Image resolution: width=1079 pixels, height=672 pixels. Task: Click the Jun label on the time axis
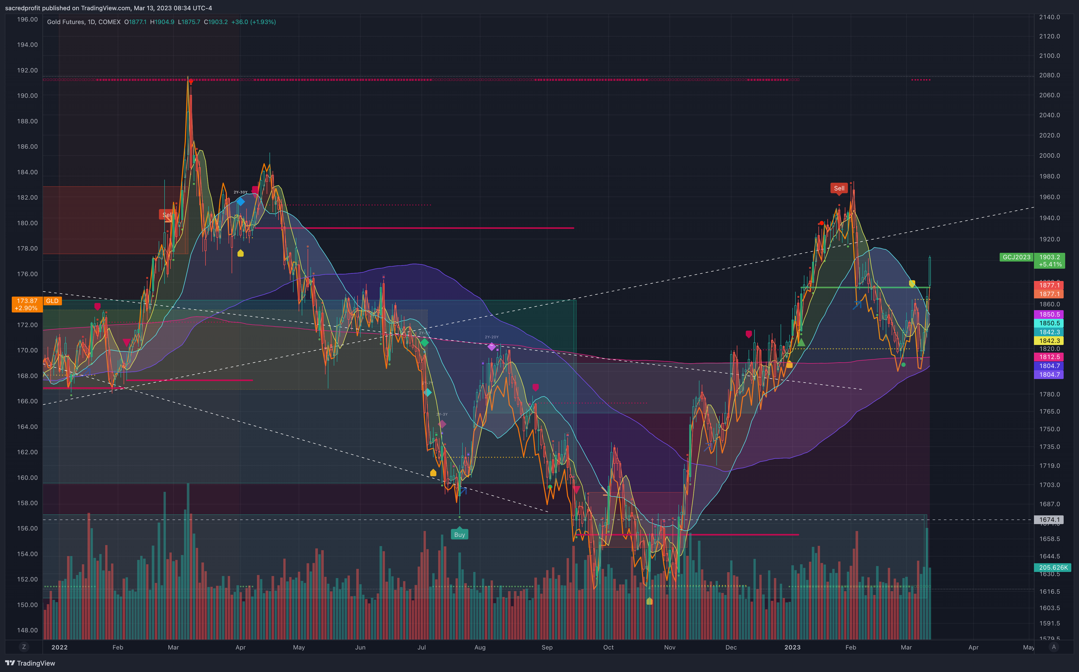360,647
